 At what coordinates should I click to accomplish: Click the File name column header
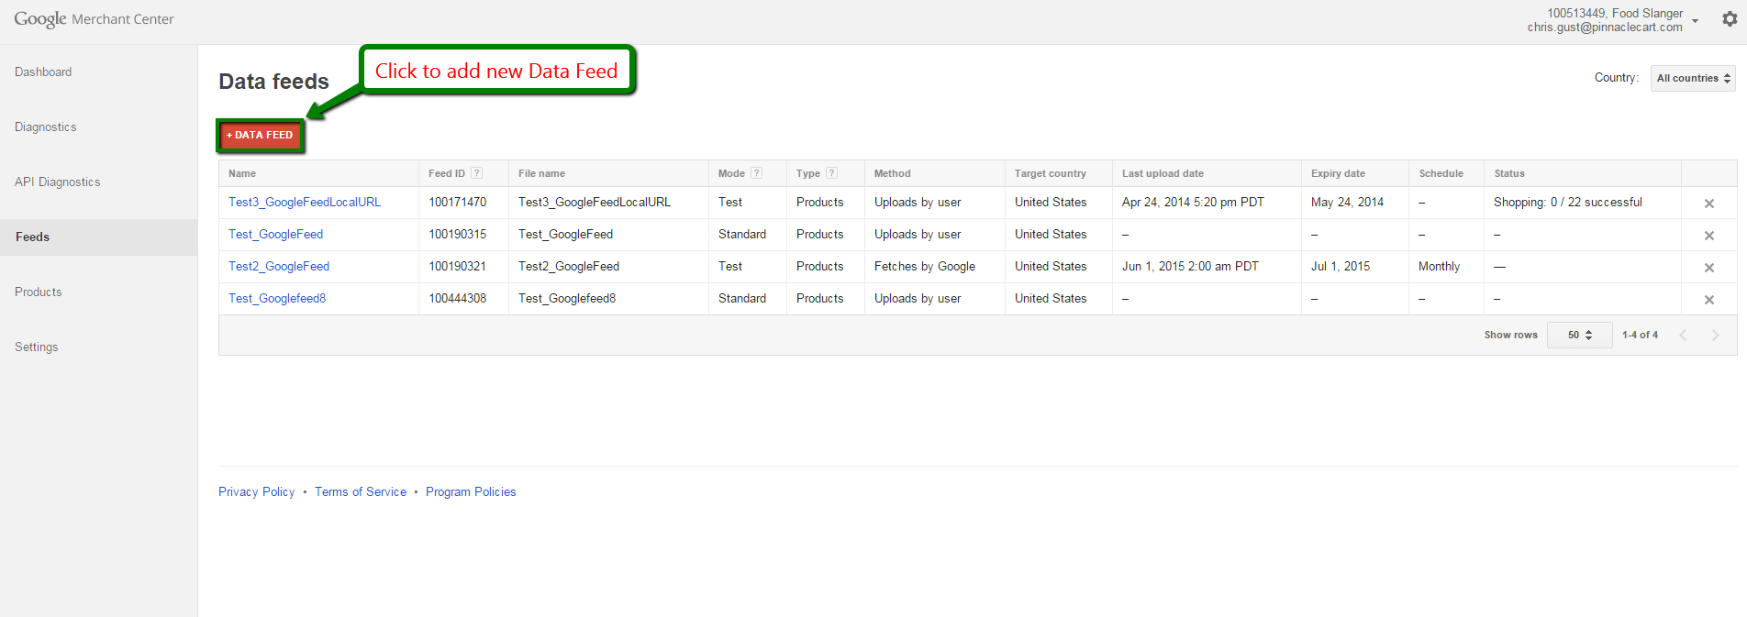pyautogui.click(x=541, y=173)
